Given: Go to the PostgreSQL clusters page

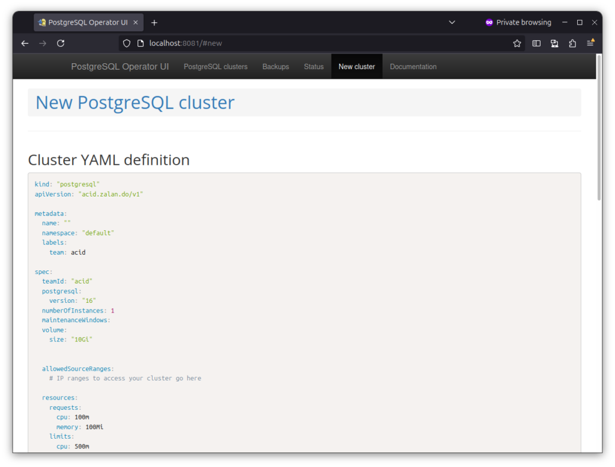Looking at the screenshot, I should click(216, 66).
